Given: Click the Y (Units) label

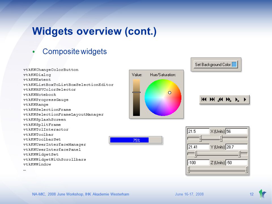Looking at the screenshot, I should (x=217, y=147).
